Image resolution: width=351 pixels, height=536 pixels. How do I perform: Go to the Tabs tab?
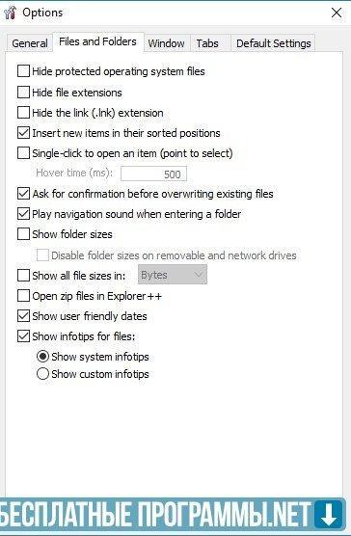tap(207, 43)
